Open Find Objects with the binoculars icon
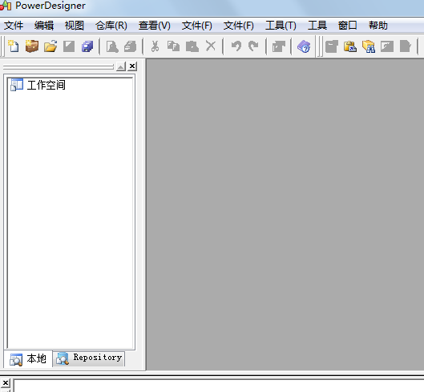424x392 pixels. coord(369,46)
